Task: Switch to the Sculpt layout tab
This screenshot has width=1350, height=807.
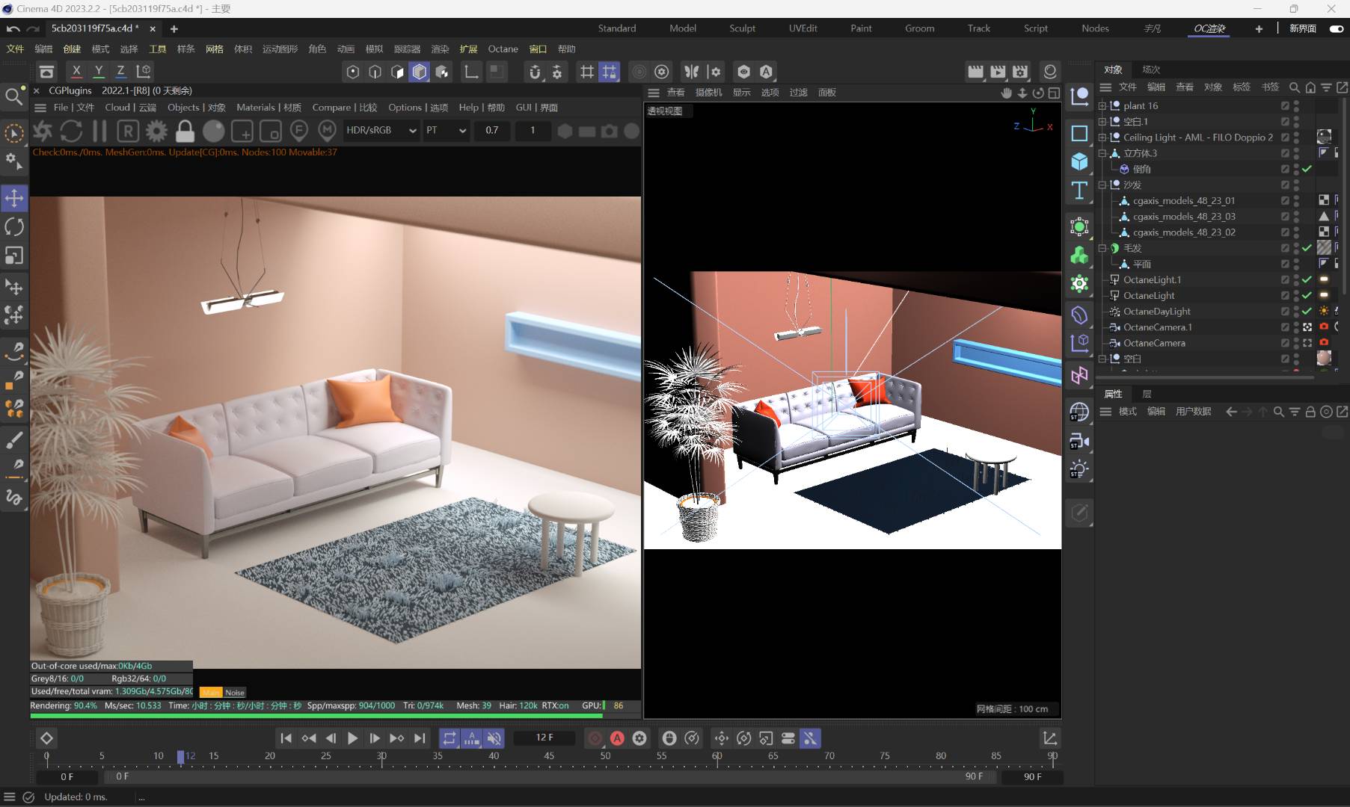Action: [742, 28]
